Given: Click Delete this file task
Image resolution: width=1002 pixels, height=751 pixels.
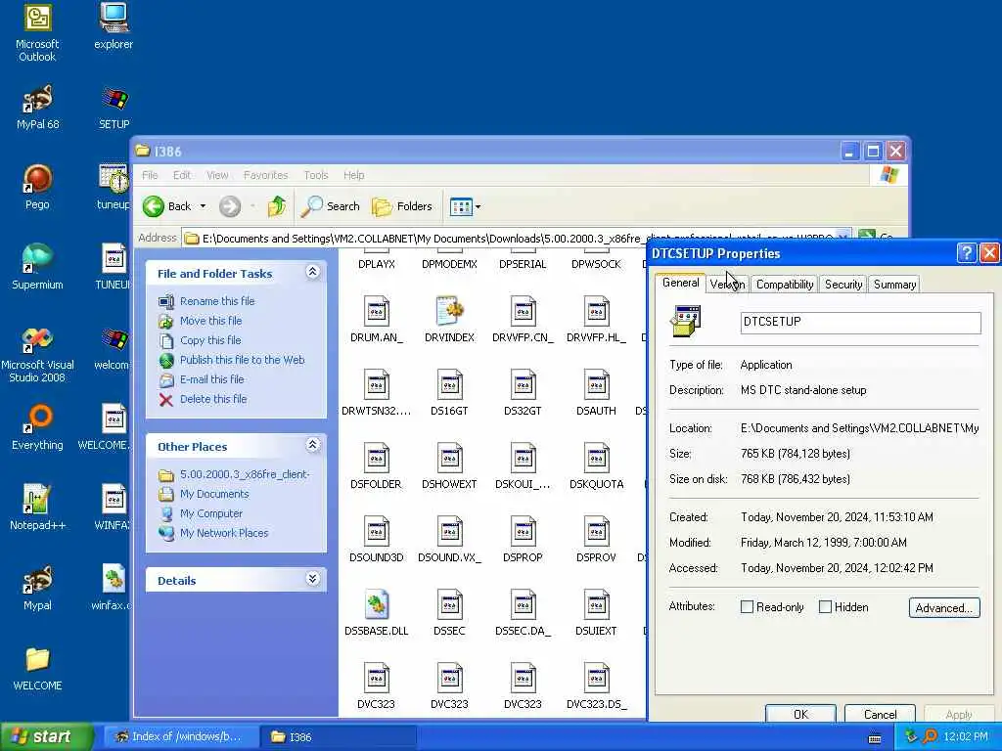Looking at the screenshot, I should click(213, 399).
